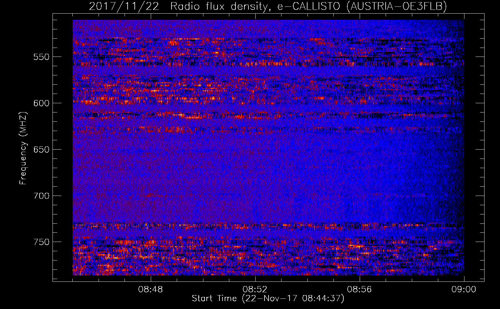The width and height of the screenshot is (500, 309).
Task: Click the 08:52 time tick label
Action: pyautogui.click(x=255, y=290)
